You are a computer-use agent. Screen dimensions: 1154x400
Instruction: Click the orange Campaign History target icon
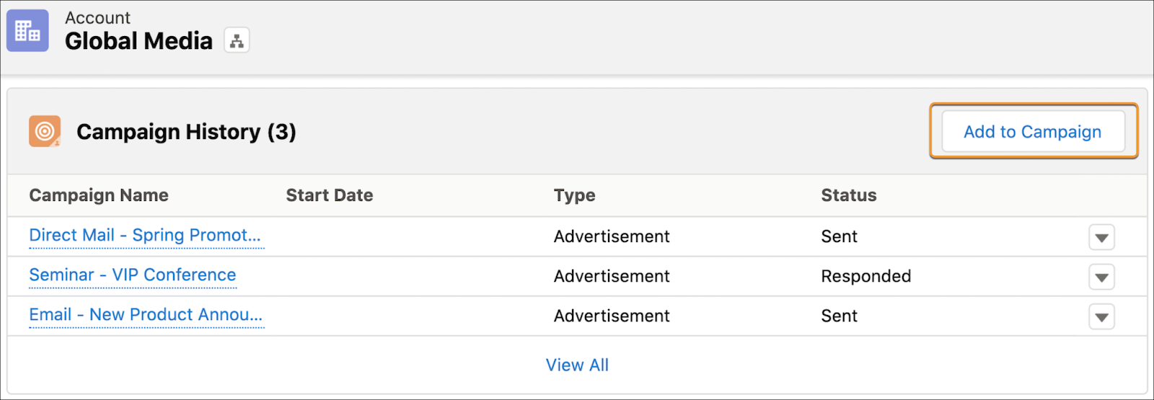tap(45, 131)
